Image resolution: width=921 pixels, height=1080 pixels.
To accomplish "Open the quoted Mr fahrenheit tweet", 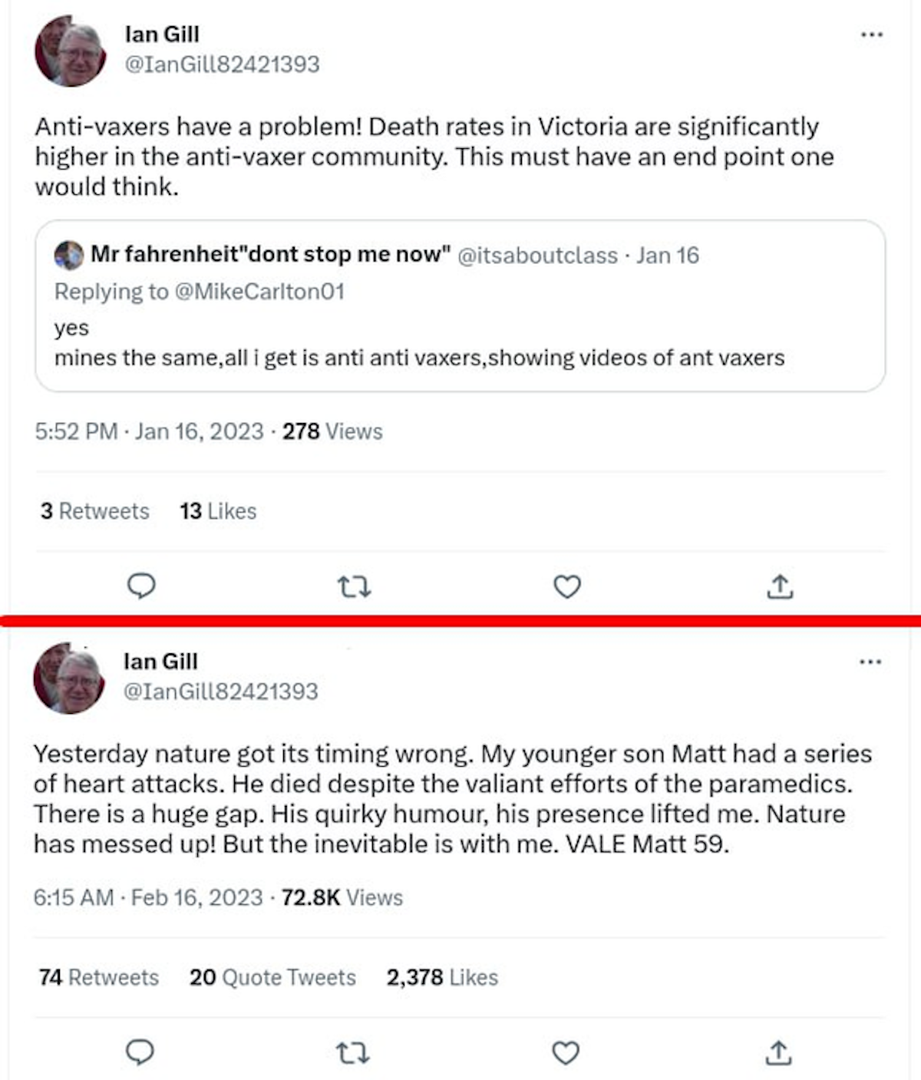I will 460,338.
